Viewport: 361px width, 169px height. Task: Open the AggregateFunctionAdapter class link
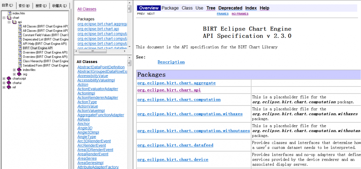(x=100, y=115)
